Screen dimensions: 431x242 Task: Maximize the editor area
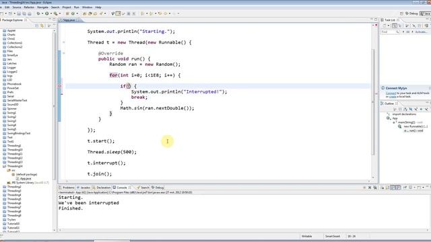(x=376, y=19)
